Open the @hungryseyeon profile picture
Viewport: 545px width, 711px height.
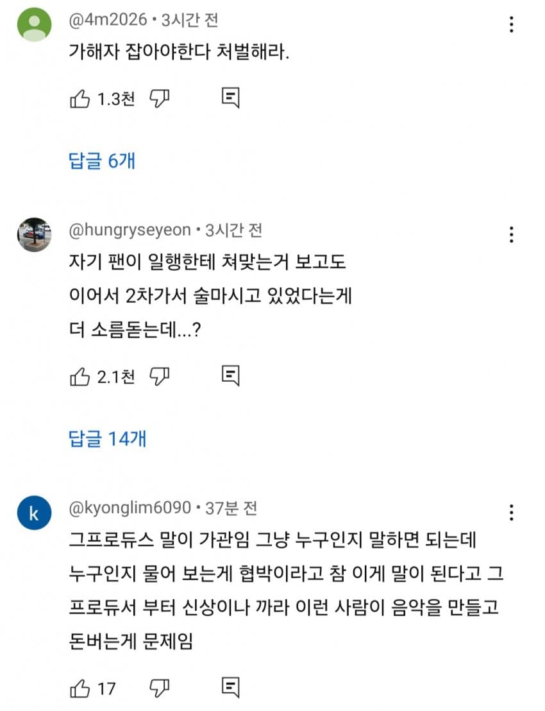[x=35, y=235]
